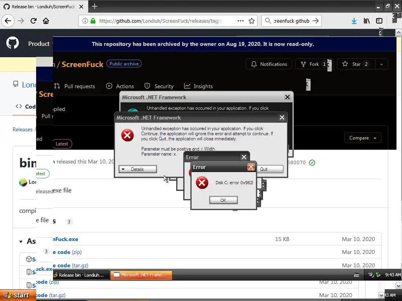Open the dropdown arrow next to Star
This screenshot has width=402, height=301.
click(x=382, y=64)
